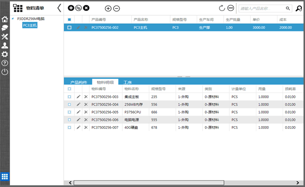Add a new product with filled plus
The image size is (305, 187).
pyautogui.click(x=71, y=8)
